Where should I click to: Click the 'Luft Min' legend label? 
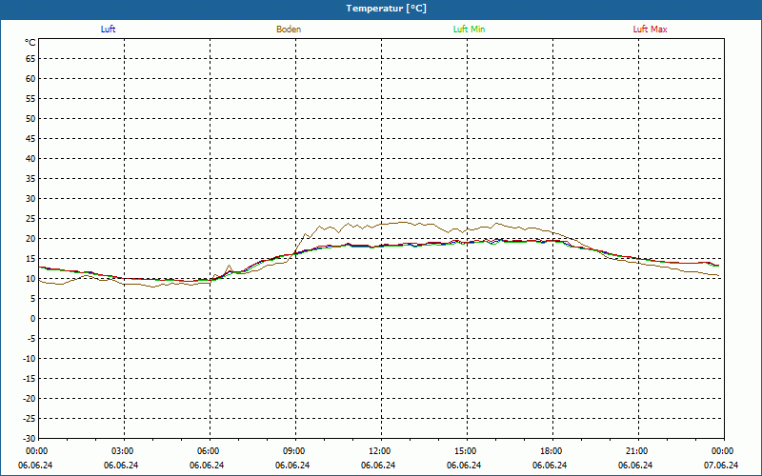tap(469, 30)
